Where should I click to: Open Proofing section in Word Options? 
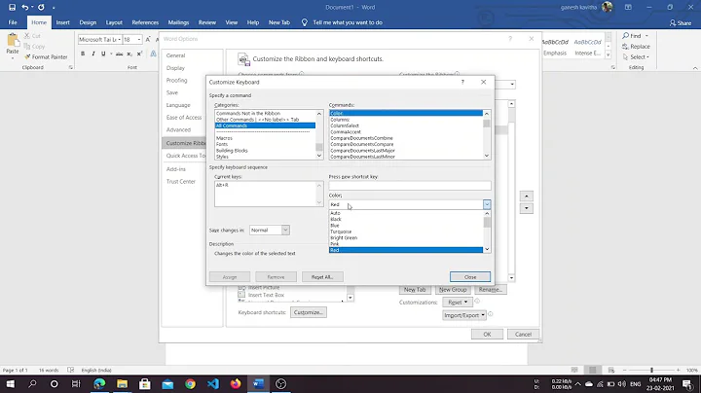[x=176, y=81]
